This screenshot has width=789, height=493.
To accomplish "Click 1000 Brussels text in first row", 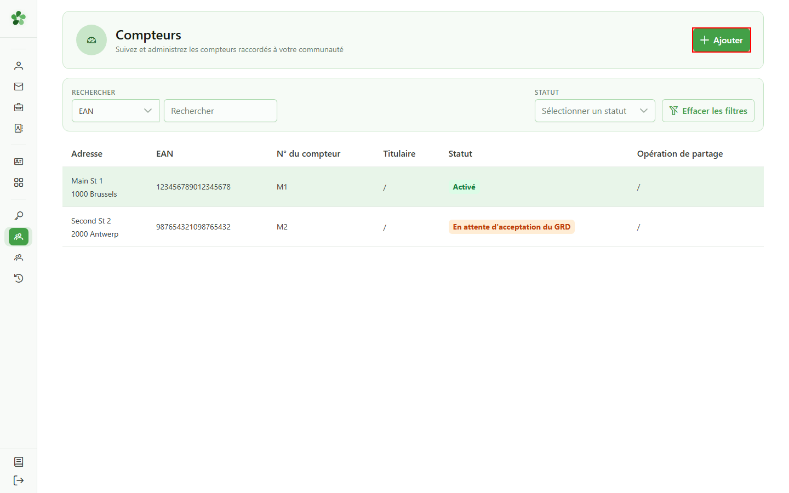I will tap(94, 194).
